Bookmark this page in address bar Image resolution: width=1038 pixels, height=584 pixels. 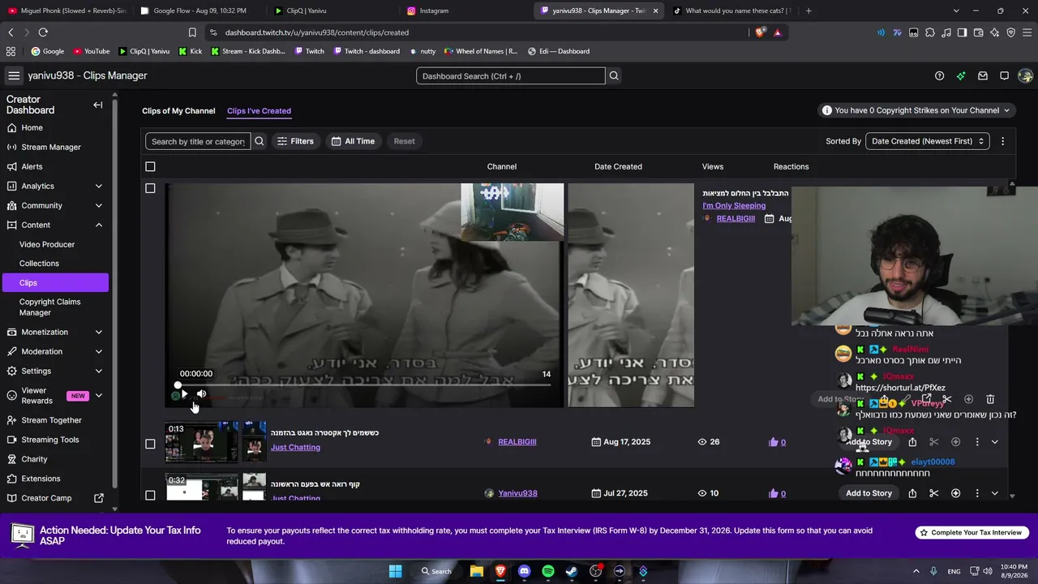pos(192,32)
